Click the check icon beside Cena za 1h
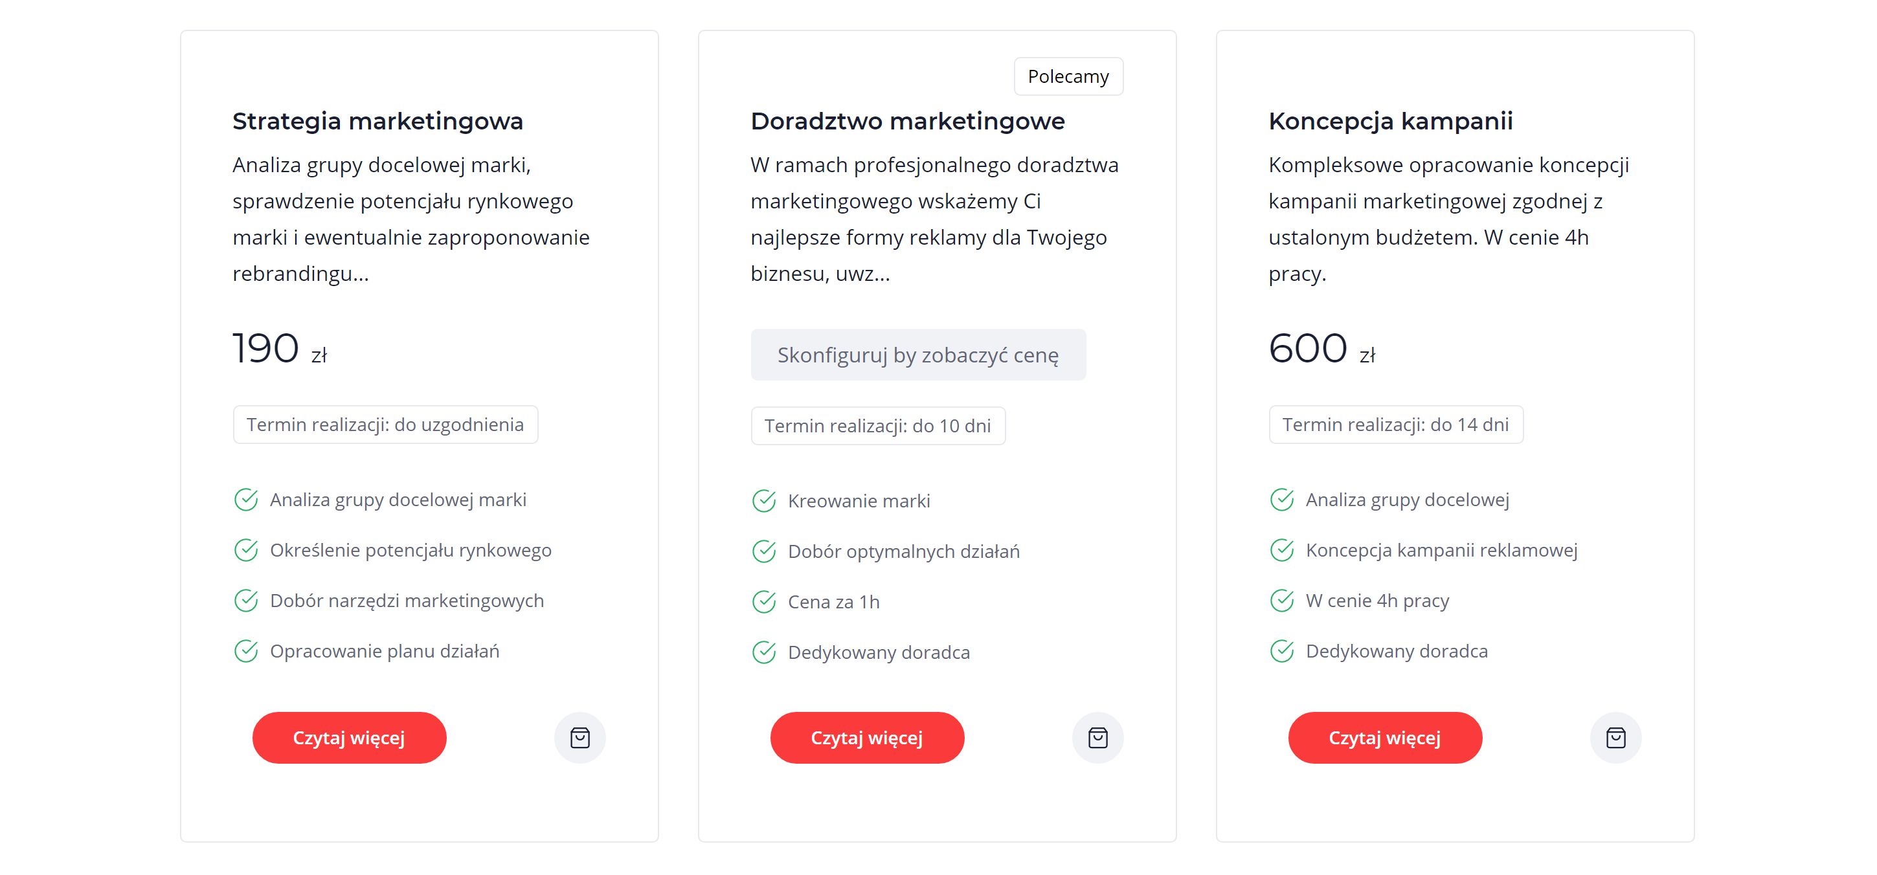 click(763, 602)
